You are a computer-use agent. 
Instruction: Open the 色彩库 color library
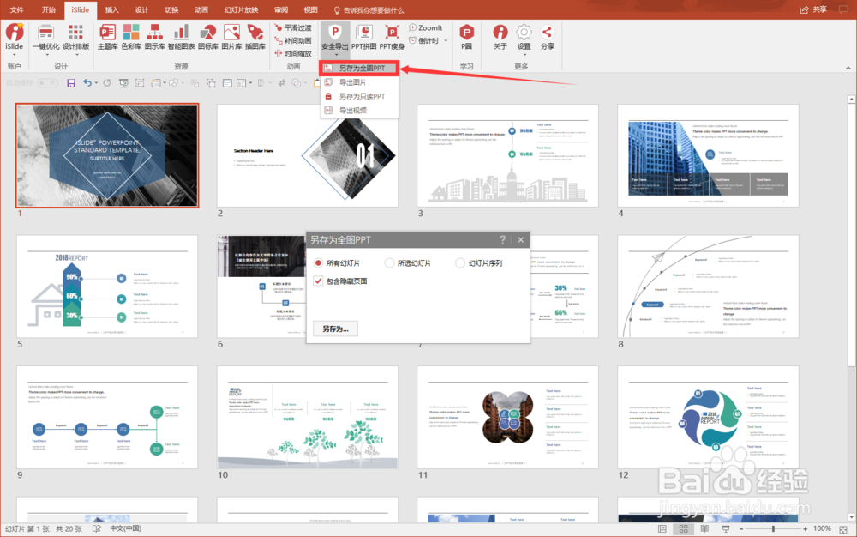131,37
